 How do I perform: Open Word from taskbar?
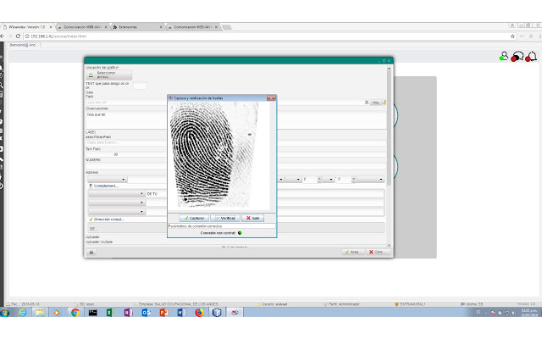click(181, 313)
